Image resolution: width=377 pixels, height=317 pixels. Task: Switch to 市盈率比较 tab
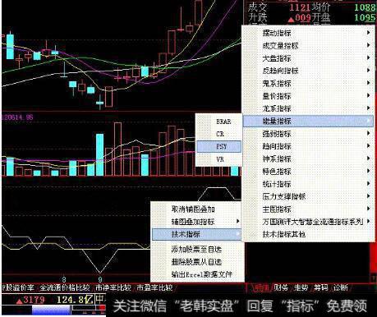(154, 287)
